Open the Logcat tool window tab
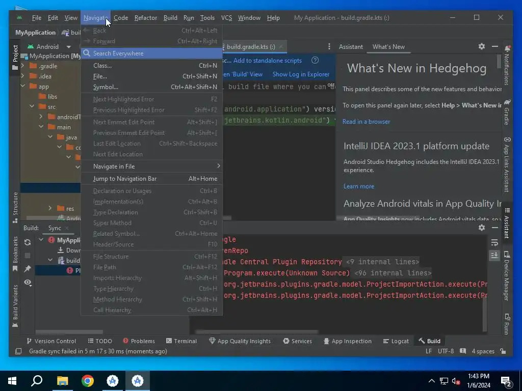The width and height of the screenshot is (522, 391). point(396,341)
